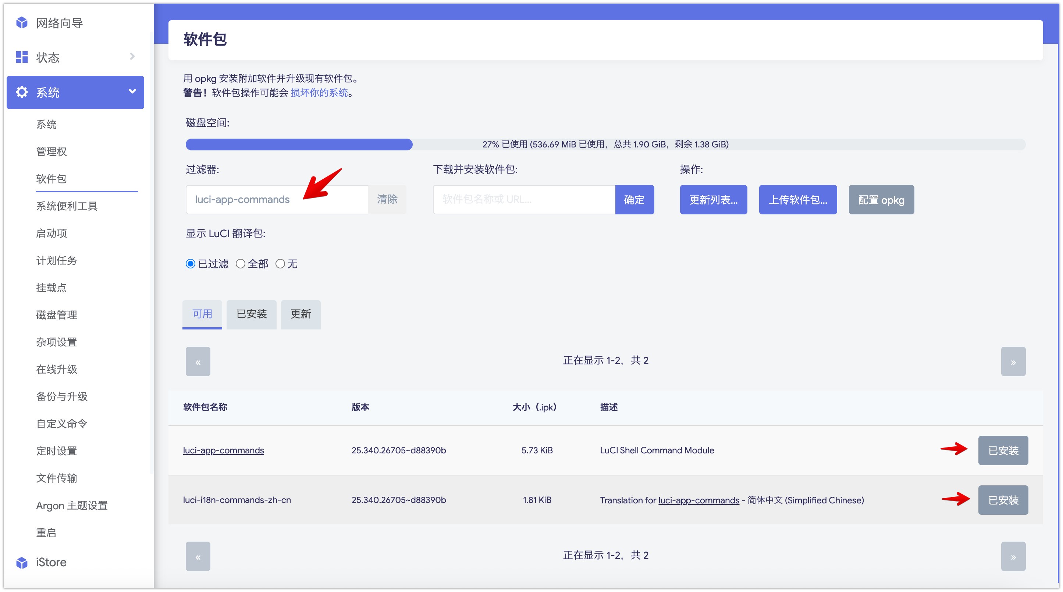Image resolution: width=1063 pixels, height=592 pixels.
Task: Open the luci-app-commands package name link
Action: (x=223, y=450)
